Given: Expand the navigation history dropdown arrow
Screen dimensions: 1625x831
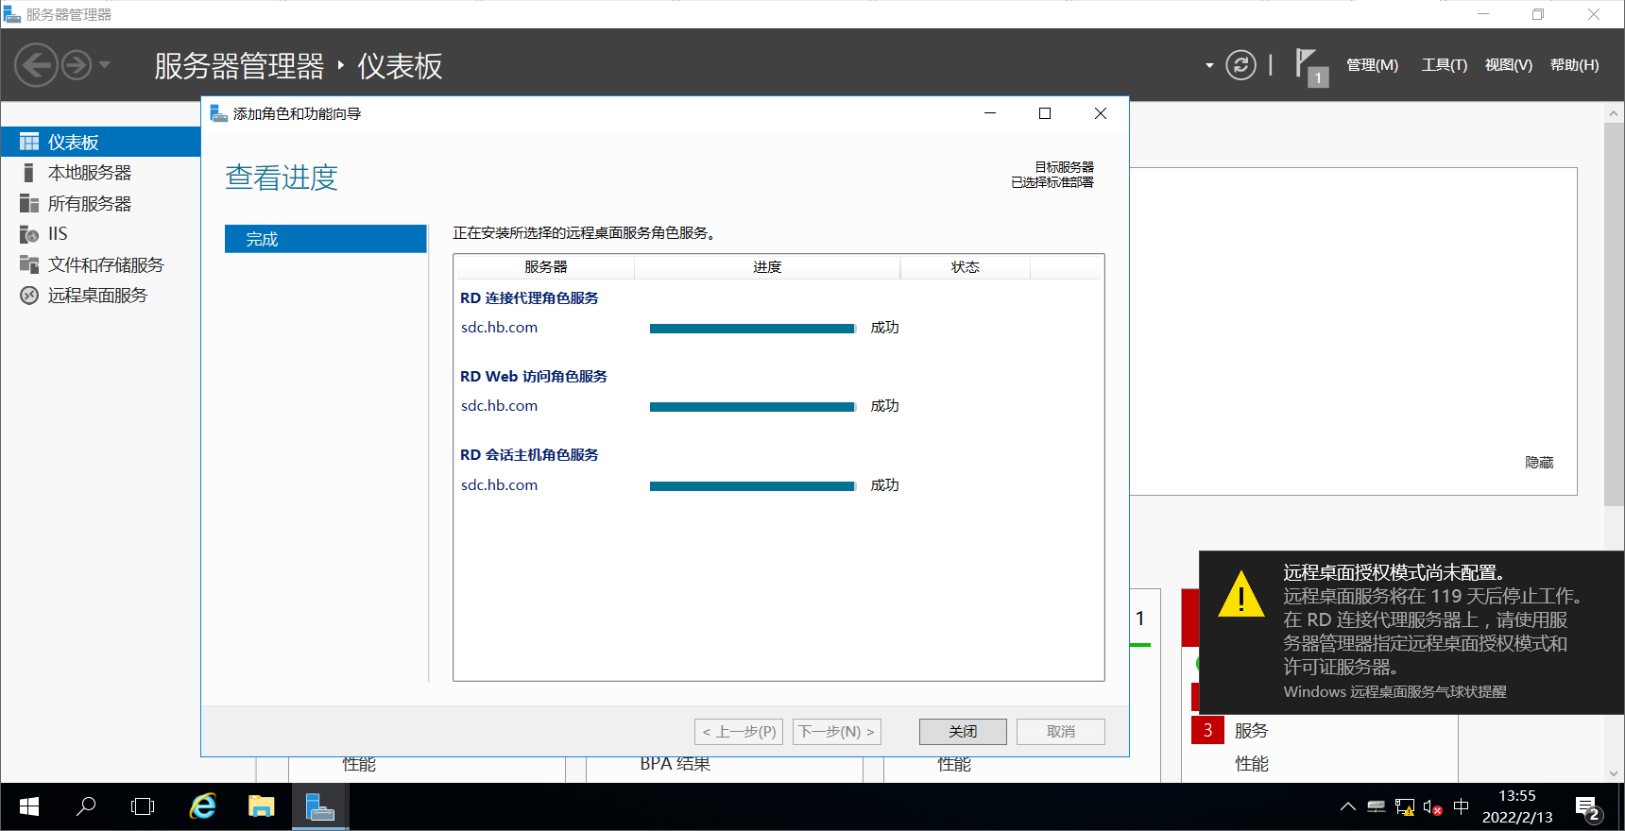Looking at the screenshot, I should point(105,65).
